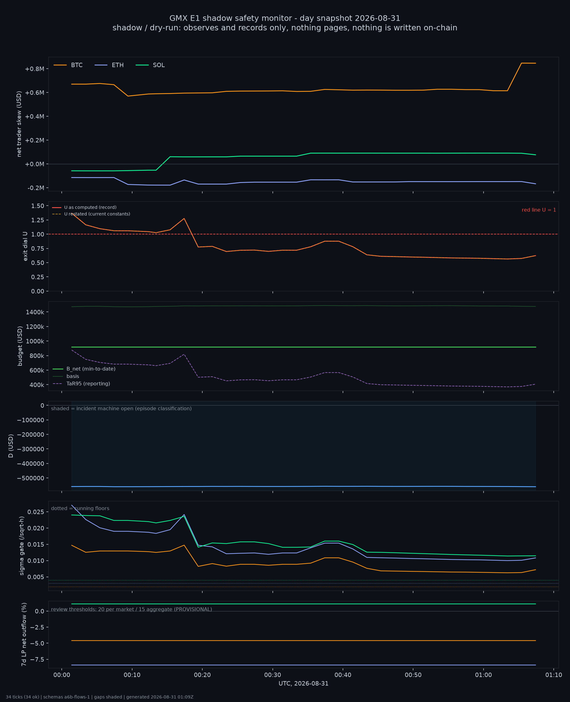The width and height of the screenshot is (570, 702).
Task: Click the '400k' budget tick label
Action: pyautogui.click(x=37, y=385)
